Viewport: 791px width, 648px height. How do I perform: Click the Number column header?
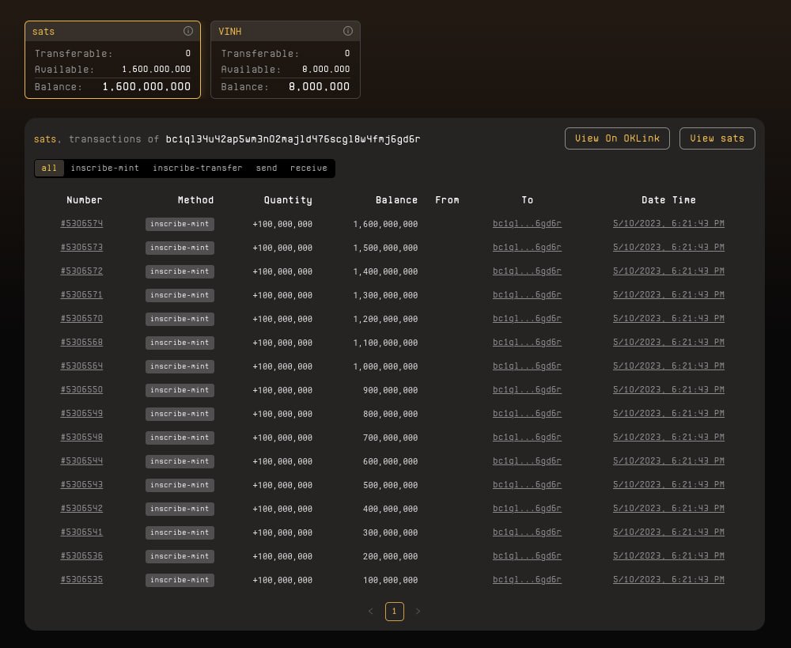(85, 200)
